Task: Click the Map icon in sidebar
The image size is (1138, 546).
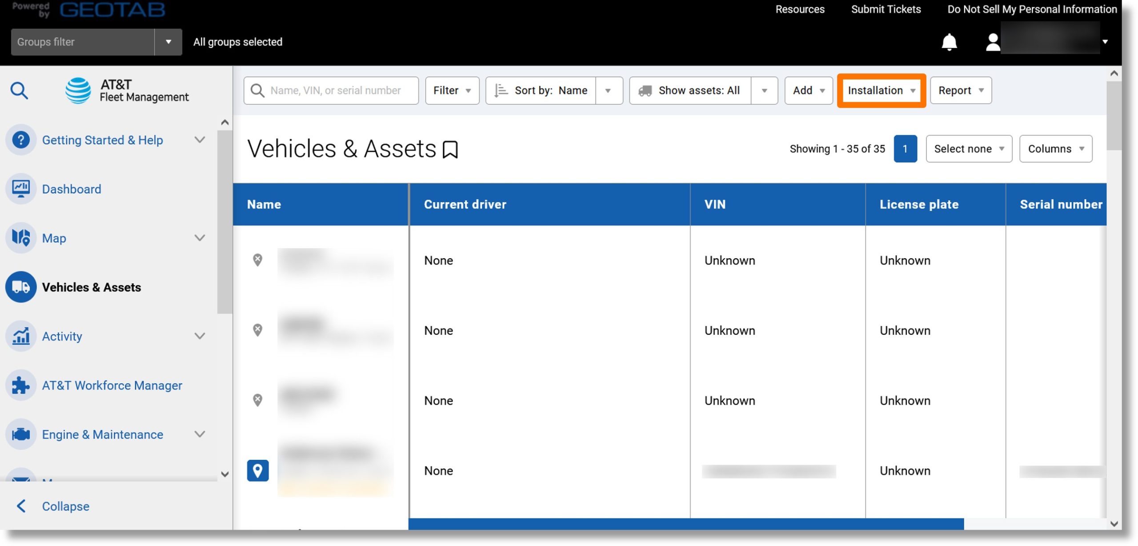Action: click(21, 237)
